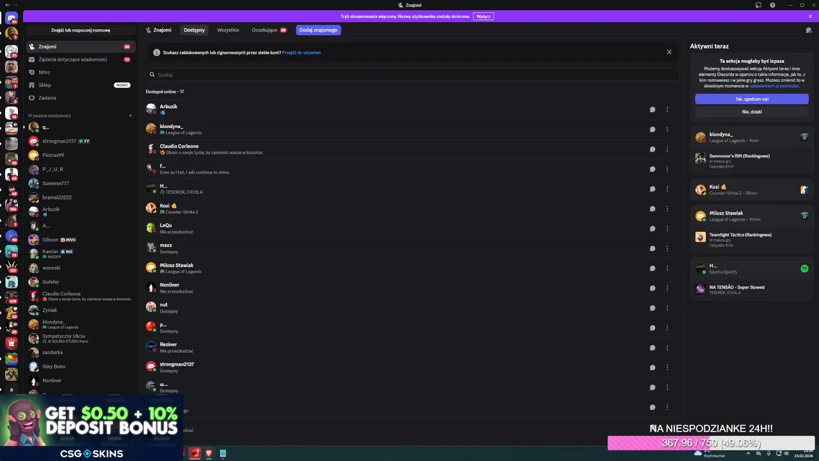Image resolution: width=819 pixels, height=461 pixels.
Task: Open the help question mark icon
Action: tap(772, 5)
